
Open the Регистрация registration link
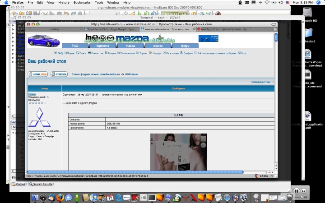click(171, 53)
